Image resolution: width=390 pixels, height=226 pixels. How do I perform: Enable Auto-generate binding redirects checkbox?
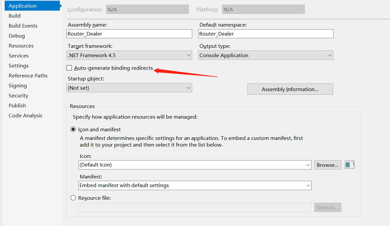click(x=69, y=68)
